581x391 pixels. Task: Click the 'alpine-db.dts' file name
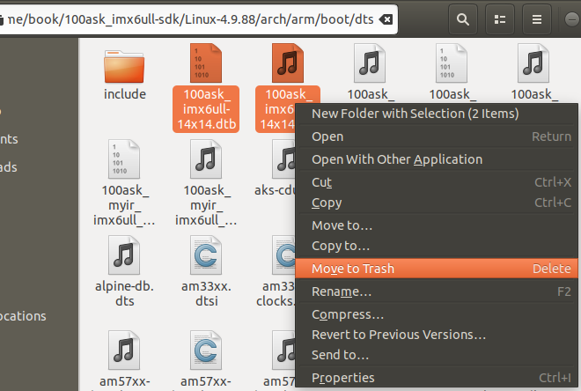pyautogui.click(x=124, y=293)
